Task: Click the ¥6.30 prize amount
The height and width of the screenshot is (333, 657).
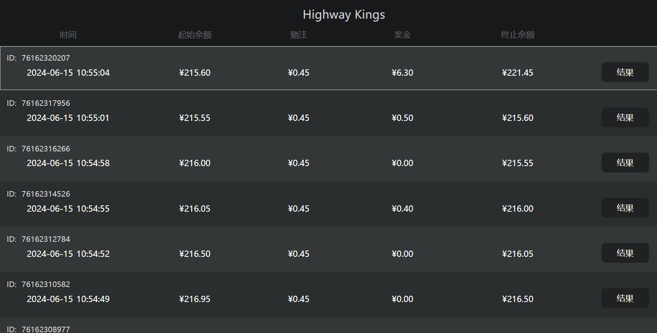Action: pos(402,73)
